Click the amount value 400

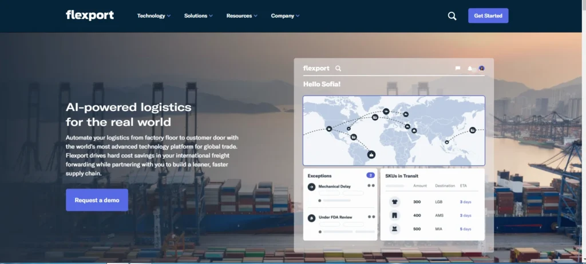[417, 215]
